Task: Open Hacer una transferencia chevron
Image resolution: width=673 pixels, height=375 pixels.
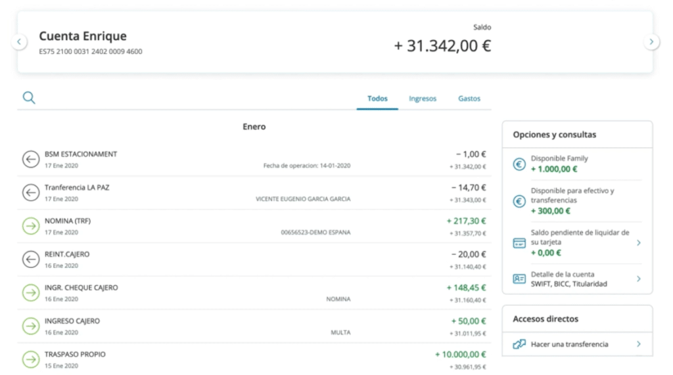Action: 639,344
